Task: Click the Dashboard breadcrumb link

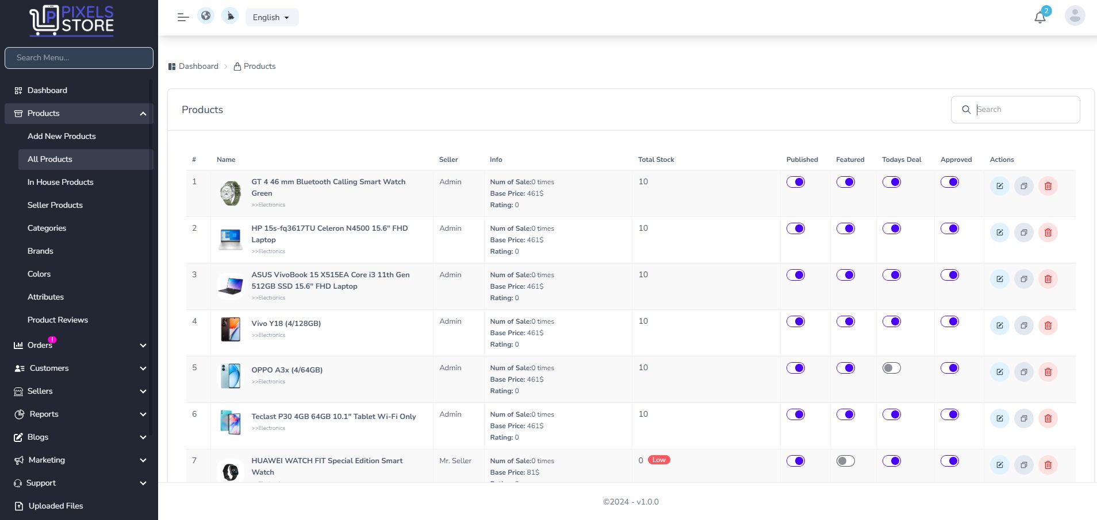Action: pos(198,66)
